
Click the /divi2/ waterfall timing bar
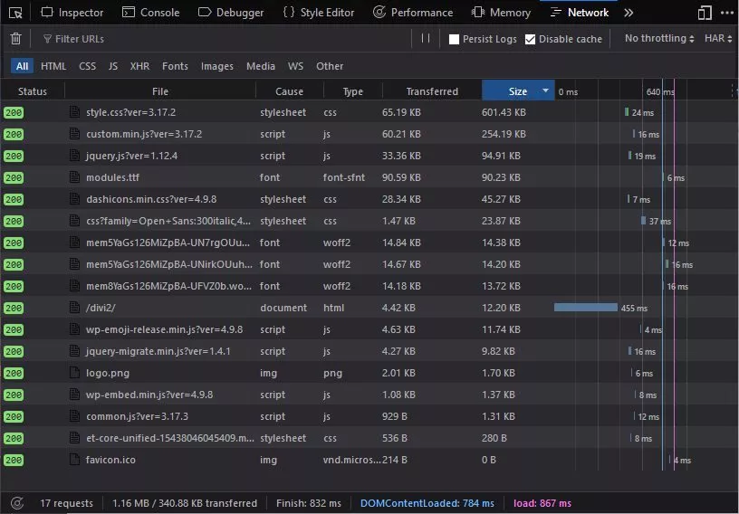(585, 308)
